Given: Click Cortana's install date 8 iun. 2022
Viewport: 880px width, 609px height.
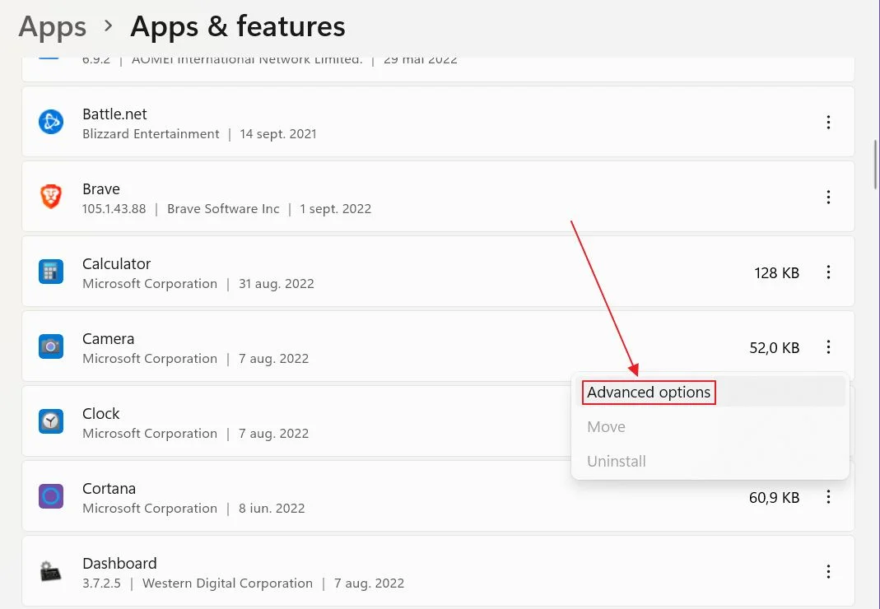Looking at the screenshot, I should point(272,509).
